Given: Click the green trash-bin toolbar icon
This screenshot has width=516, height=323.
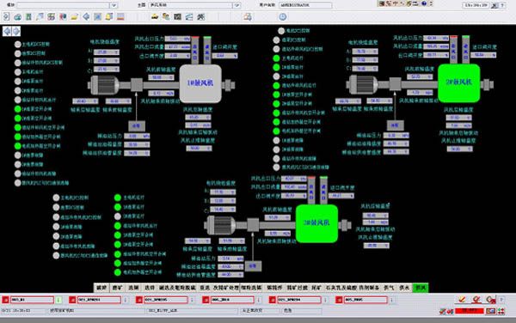Looking at the screenshot, I should [x=28, y=16].
